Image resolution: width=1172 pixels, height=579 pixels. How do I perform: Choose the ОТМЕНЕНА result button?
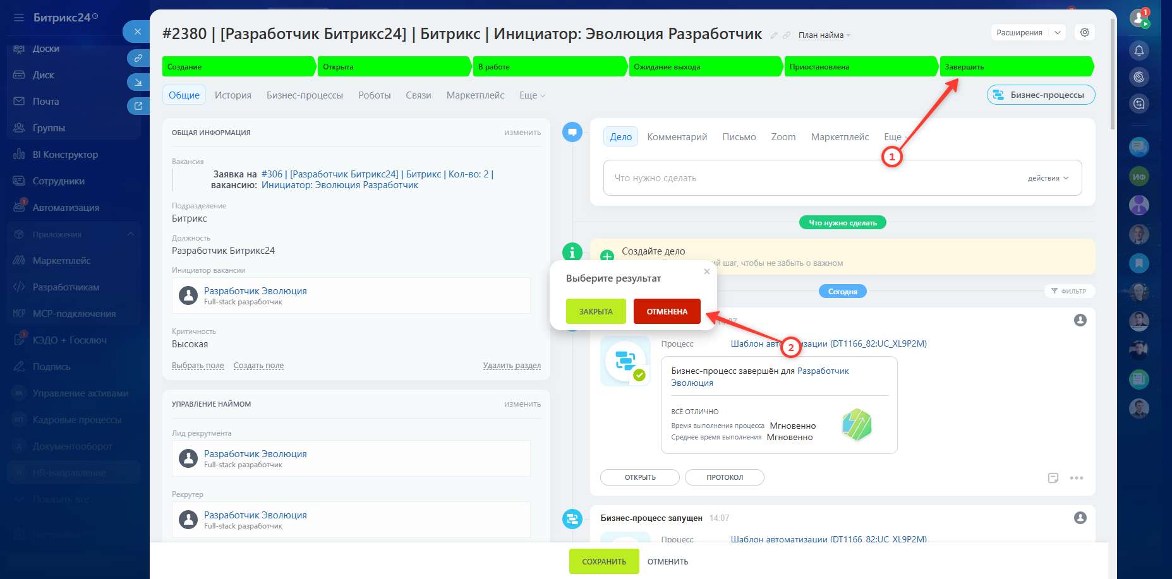click(667, 311)
